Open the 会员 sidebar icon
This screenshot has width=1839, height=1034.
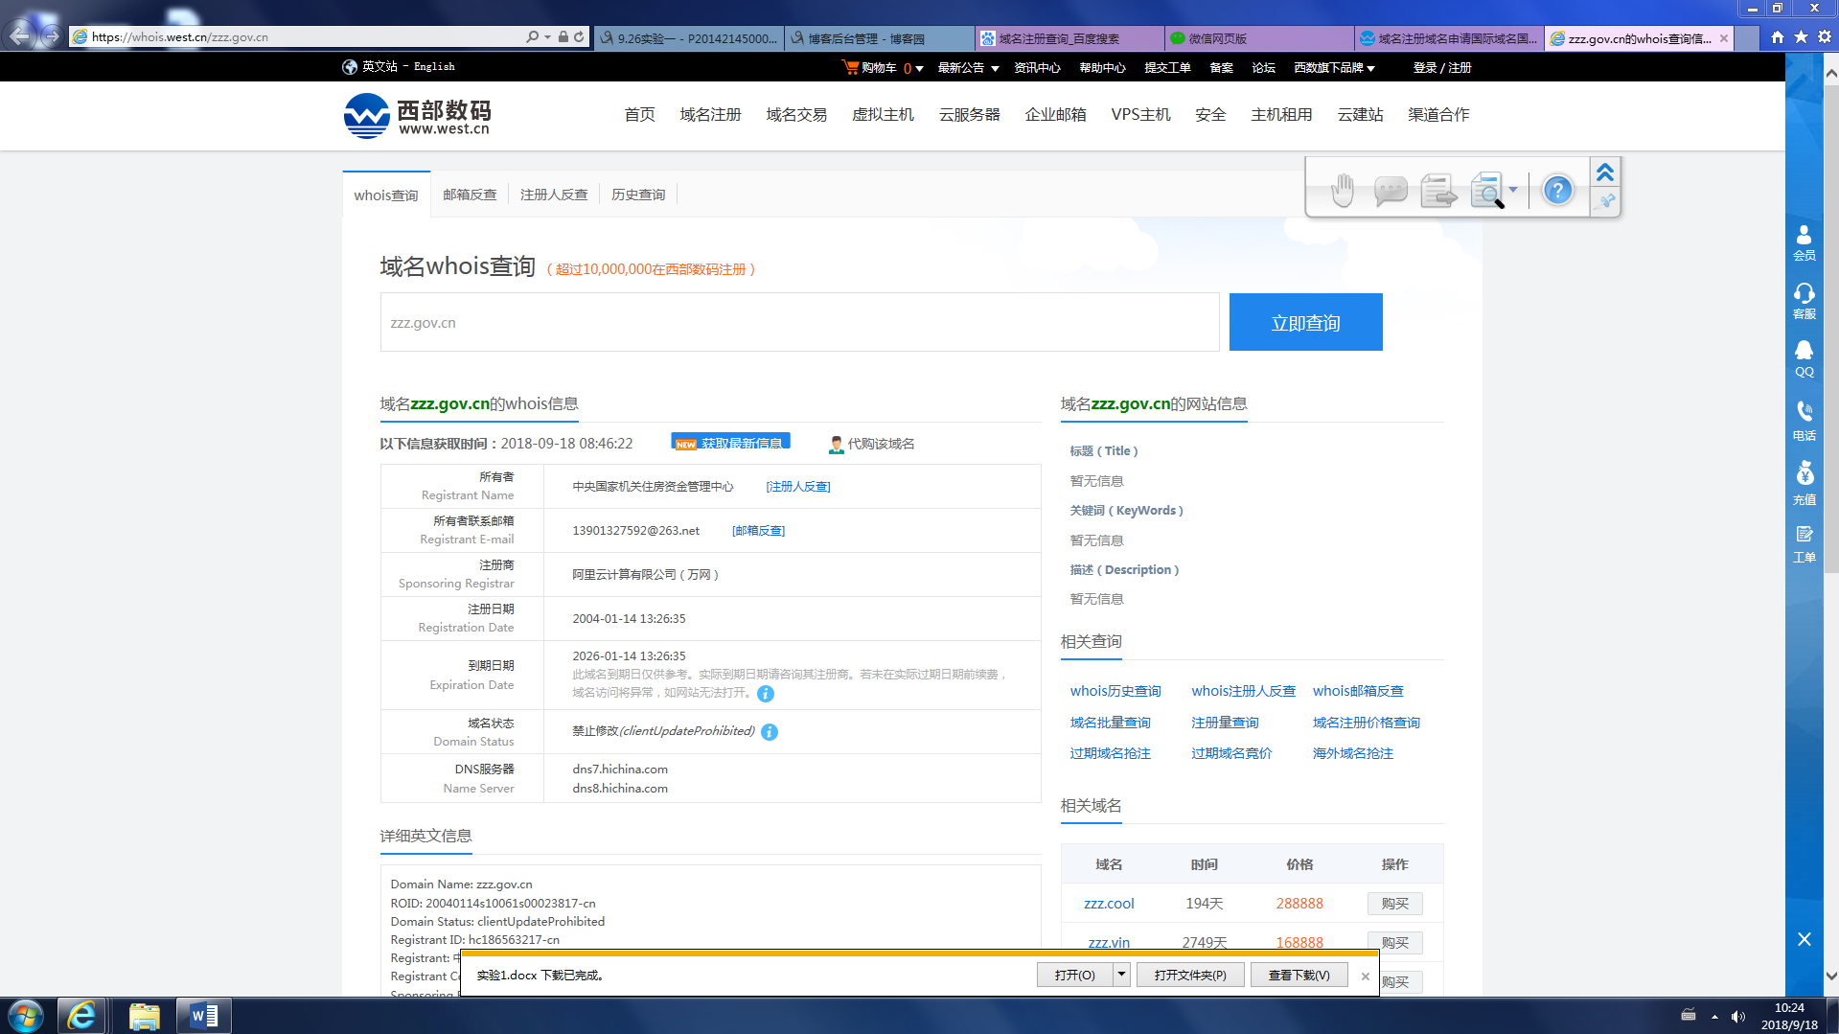tap(1804, 242)
